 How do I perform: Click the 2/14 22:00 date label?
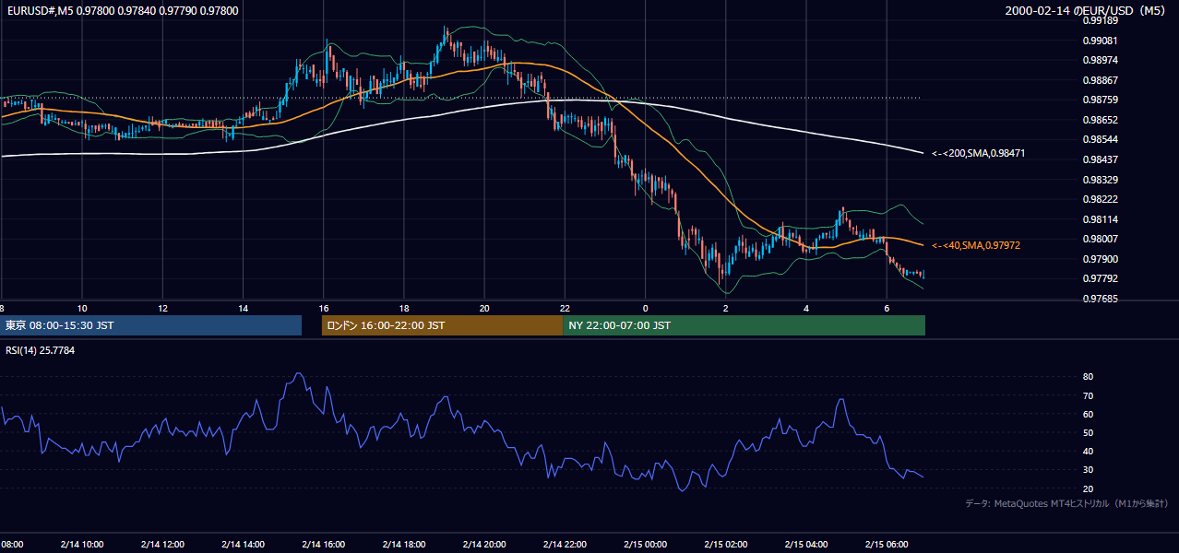pos(565,545)
